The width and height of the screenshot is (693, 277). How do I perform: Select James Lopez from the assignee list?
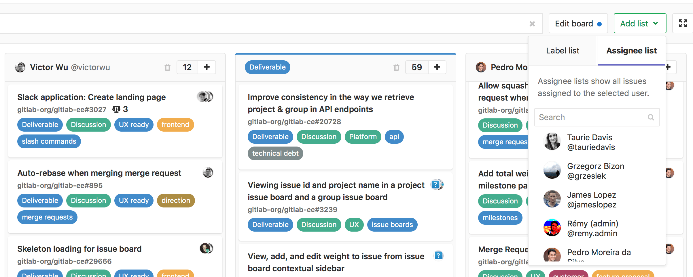[592, 199]
